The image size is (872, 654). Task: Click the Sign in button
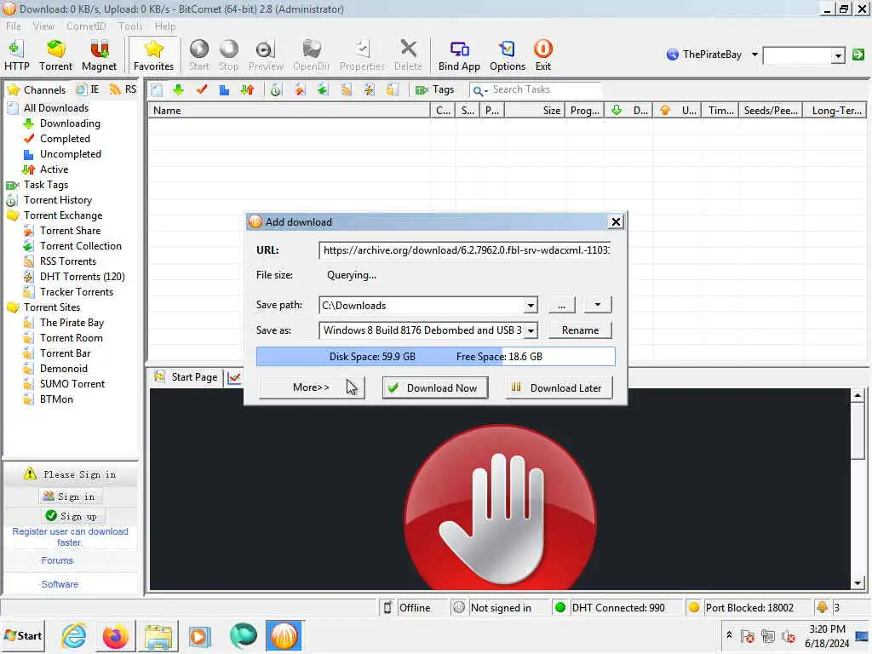pyautogui.click(x=70, y=496)
